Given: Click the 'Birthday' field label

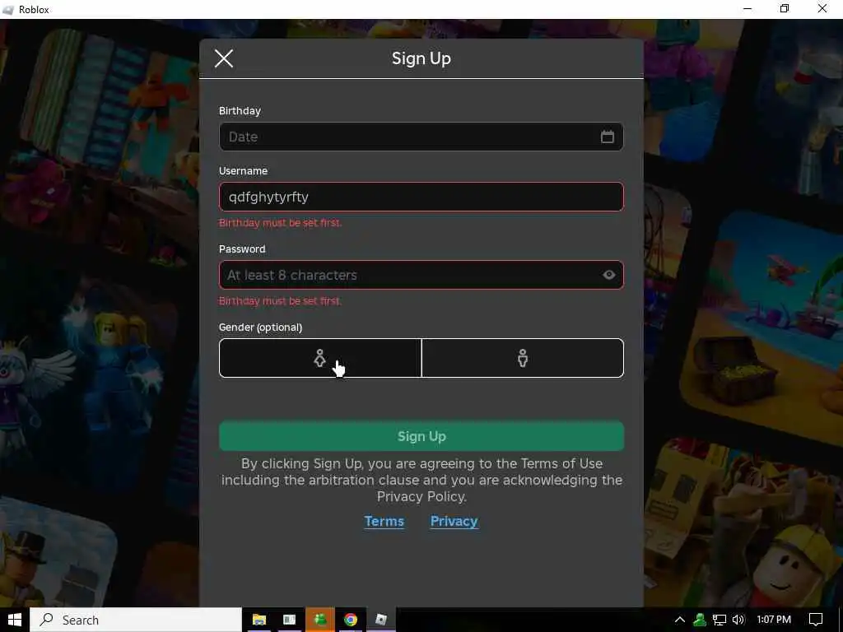Looking at the screenshot, I should click(240, 111).
